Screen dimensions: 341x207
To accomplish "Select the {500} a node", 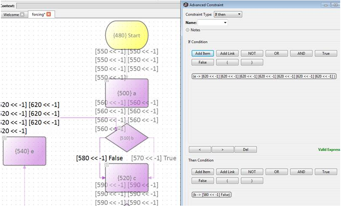I will click(x=127, y=93).
